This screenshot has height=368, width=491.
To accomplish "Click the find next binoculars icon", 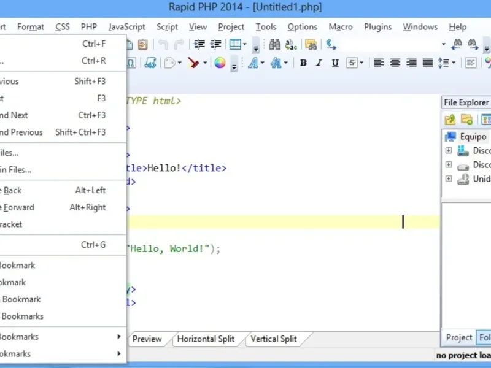I will (473, 44).
